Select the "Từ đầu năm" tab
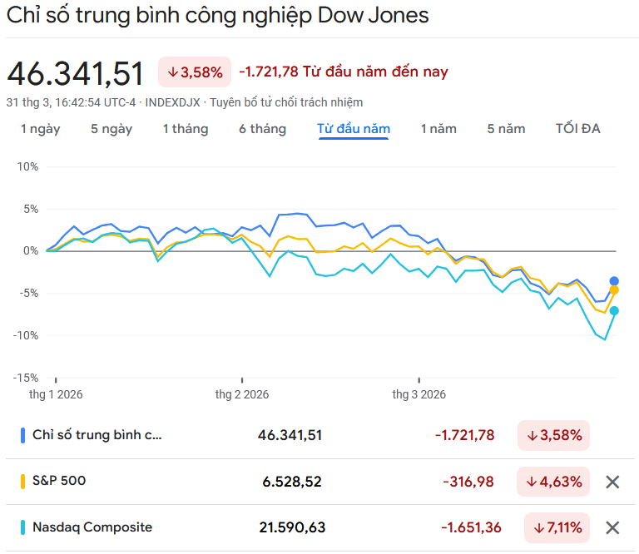639x554 pixels. 354,129
